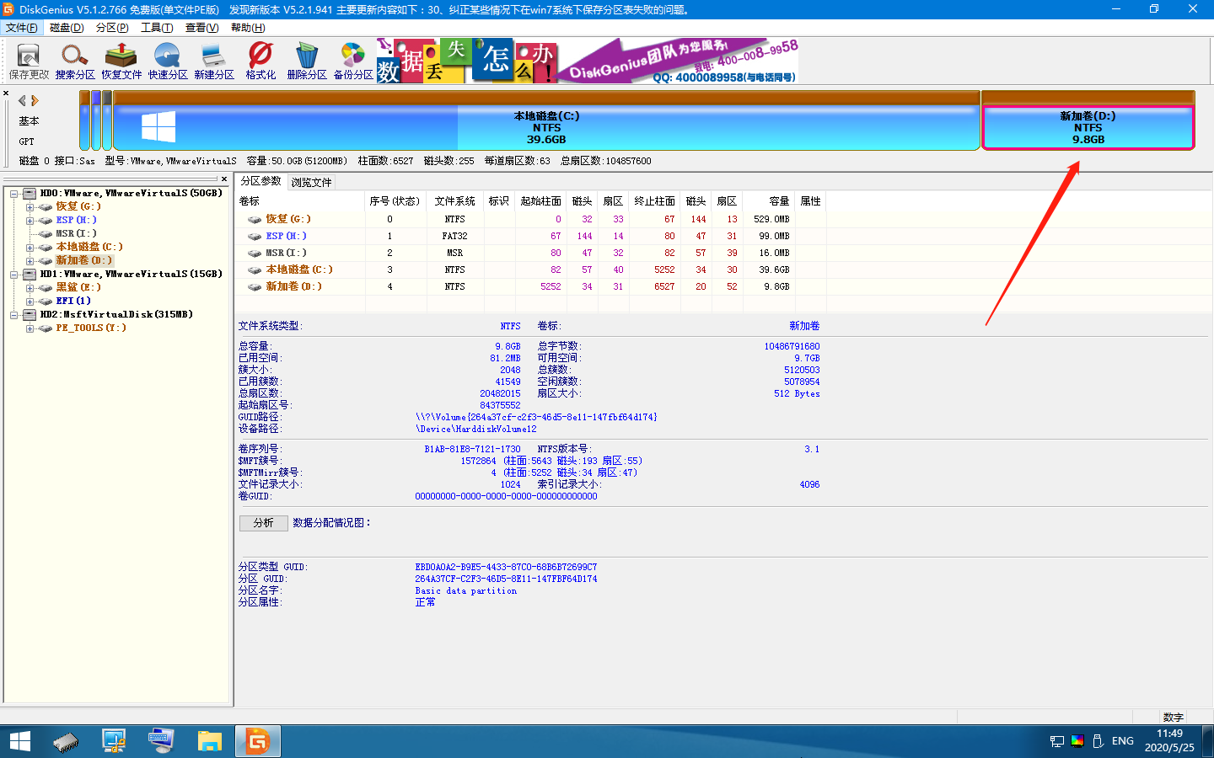Click the 起始柱面 column header
1214x758 pixels.
540,201
